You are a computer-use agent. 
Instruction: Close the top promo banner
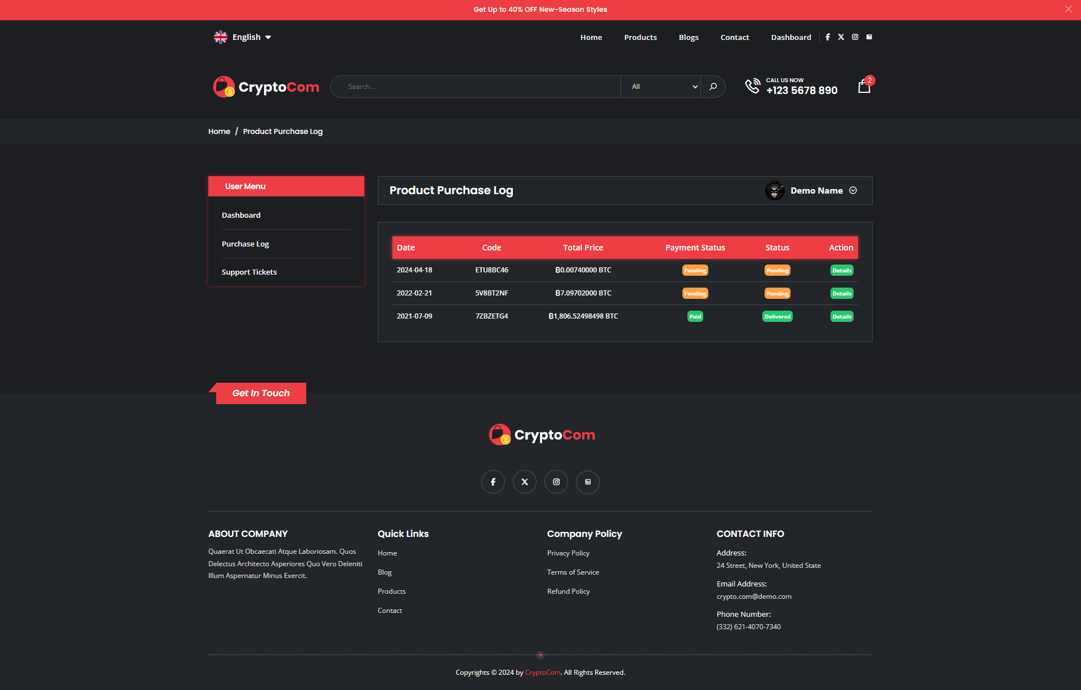[1068, 9]
